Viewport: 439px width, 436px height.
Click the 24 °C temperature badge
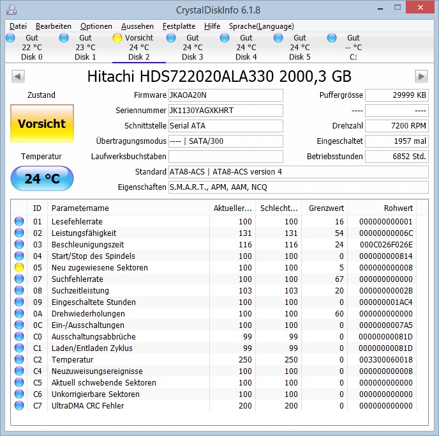[42, 178]
